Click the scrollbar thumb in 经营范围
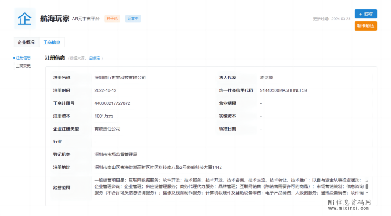The image size is (391, 216). [367, 187]
